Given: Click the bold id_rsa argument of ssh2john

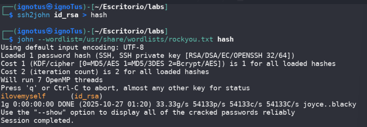Looking at the screenshot, I should click(x=66, y=15).
